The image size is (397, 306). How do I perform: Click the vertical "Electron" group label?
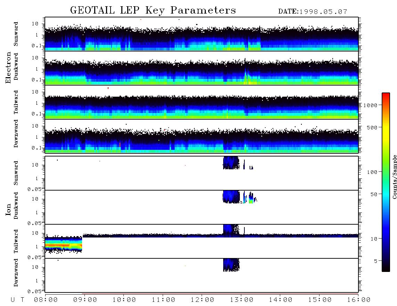8,68
